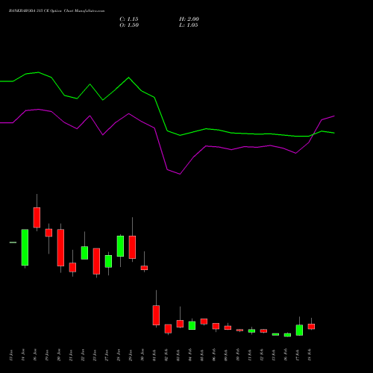Click the low value 'L: 1.05'
Image resolution: width=373 pixels, height=373 pixels.
pyautogui.click(x=189, y=25)
